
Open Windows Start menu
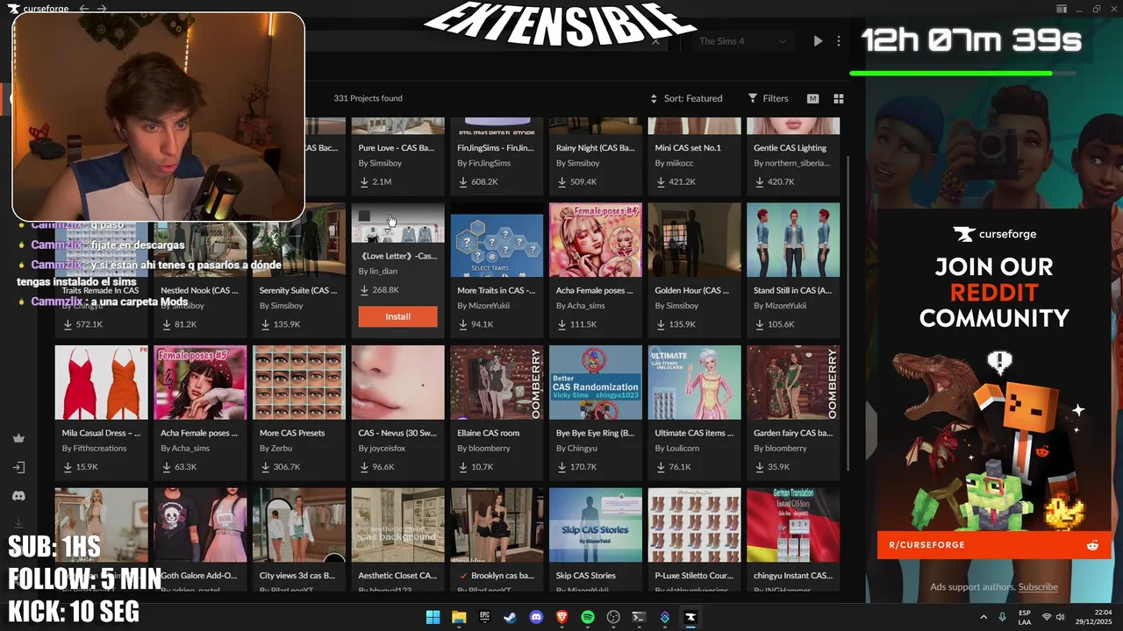click(x=433, y=617)
